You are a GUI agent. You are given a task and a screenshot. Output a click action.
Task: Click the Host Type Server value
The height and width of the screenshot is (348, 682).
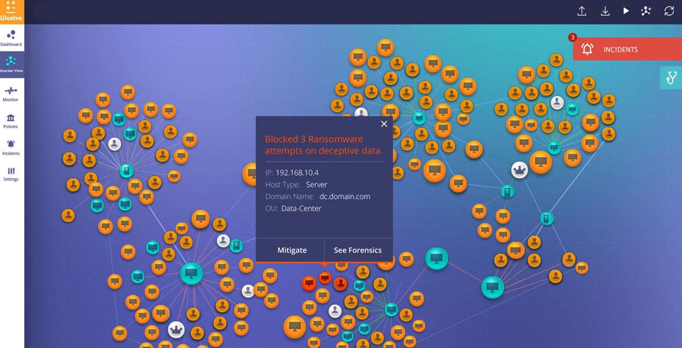[317, 184]
